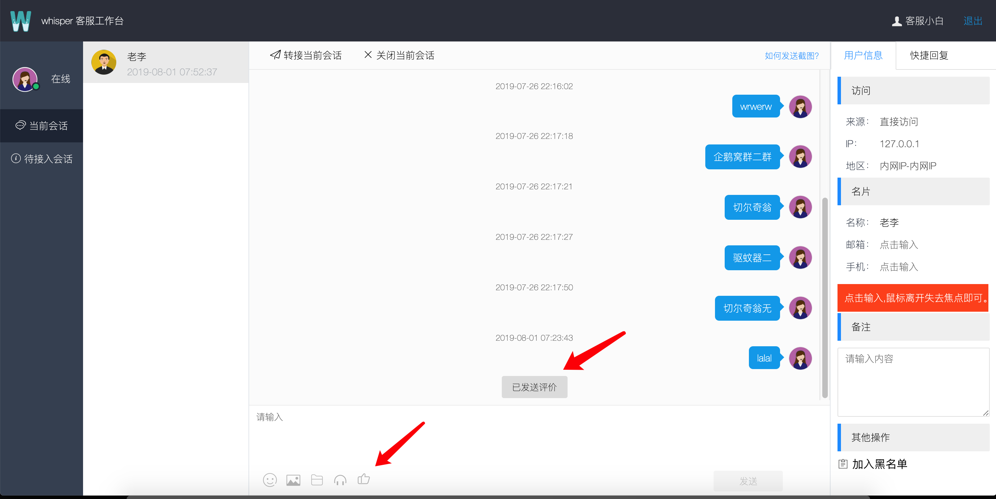Click the info icon of 待接入会话

click(16, 158)
